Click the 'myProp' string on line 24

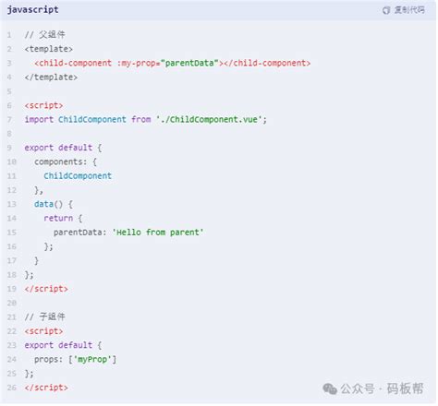tap(92, 359)
